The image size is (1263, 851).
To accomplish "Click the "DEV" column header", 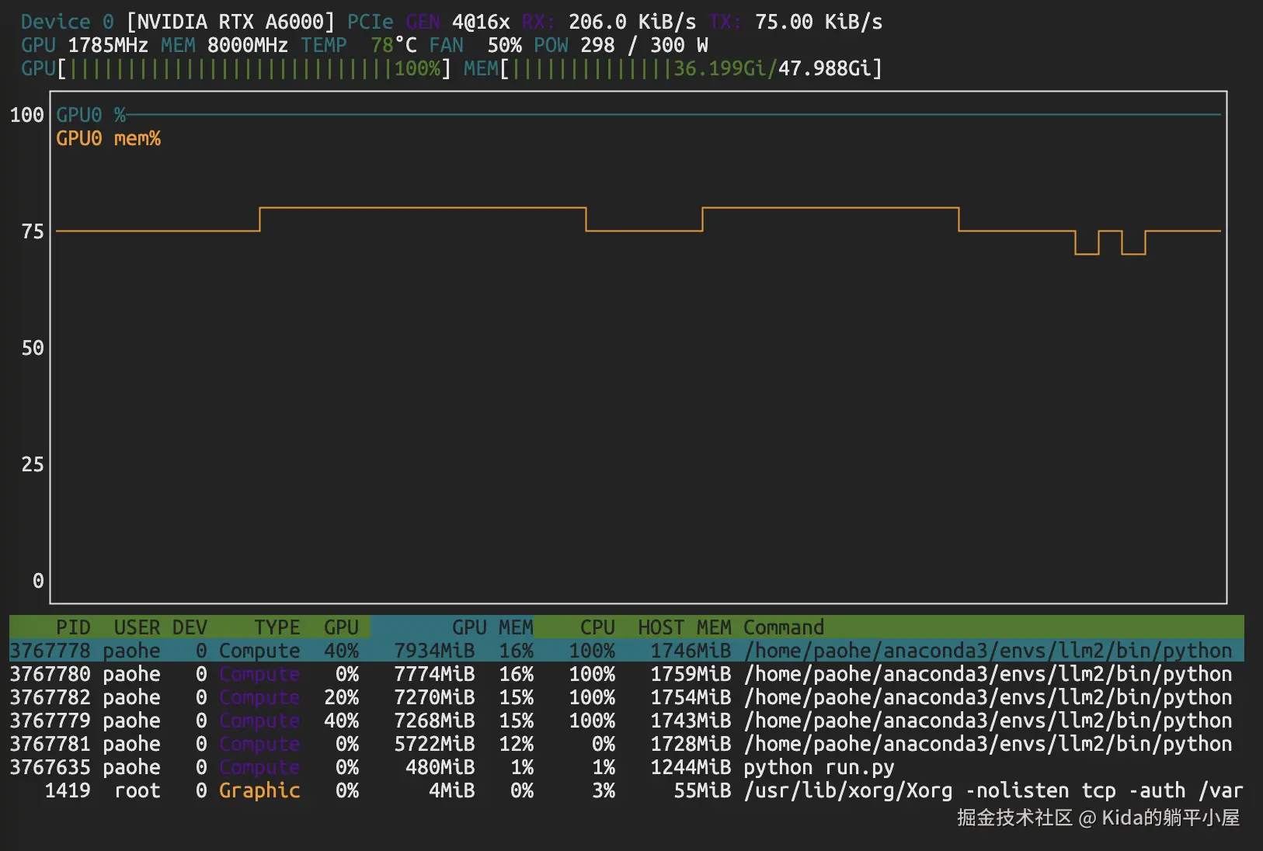I will pos(190,627).
